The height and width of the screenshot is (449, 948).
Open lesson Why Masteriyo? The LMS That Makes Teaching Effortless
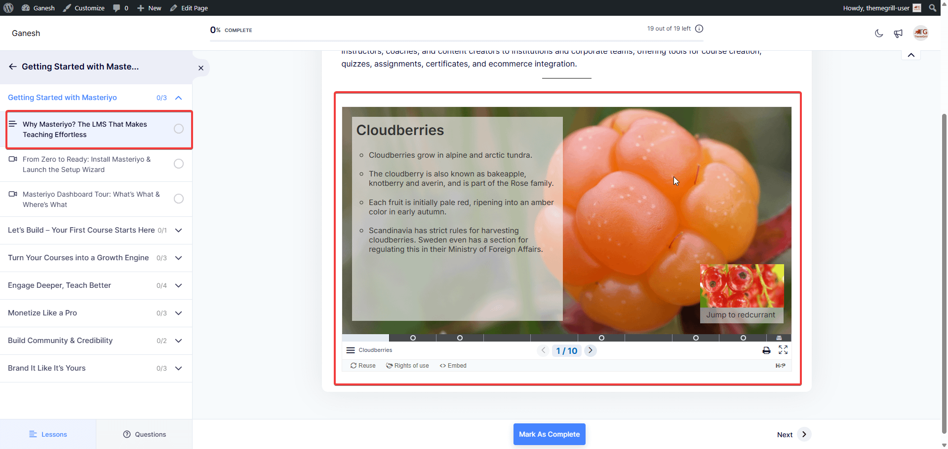pyautogui.click(x=85, y=129)
